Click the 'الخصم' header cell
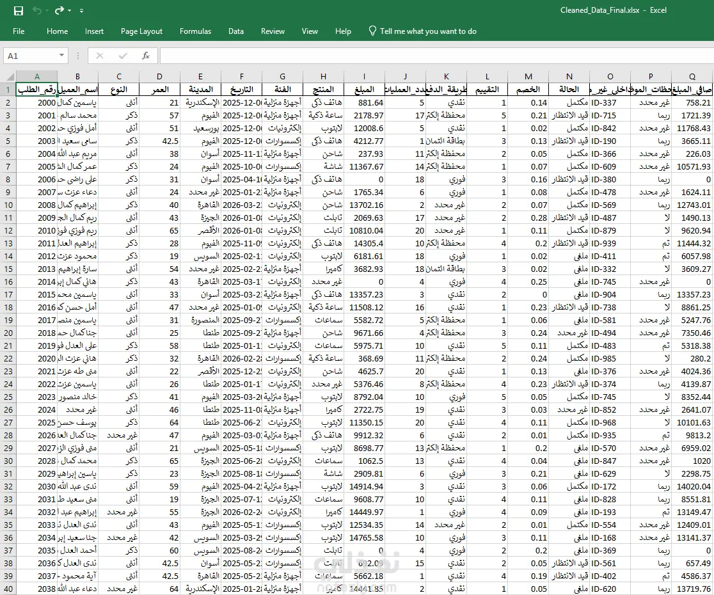The height and width of the screenshot is (595, 714). pos(528,90)
